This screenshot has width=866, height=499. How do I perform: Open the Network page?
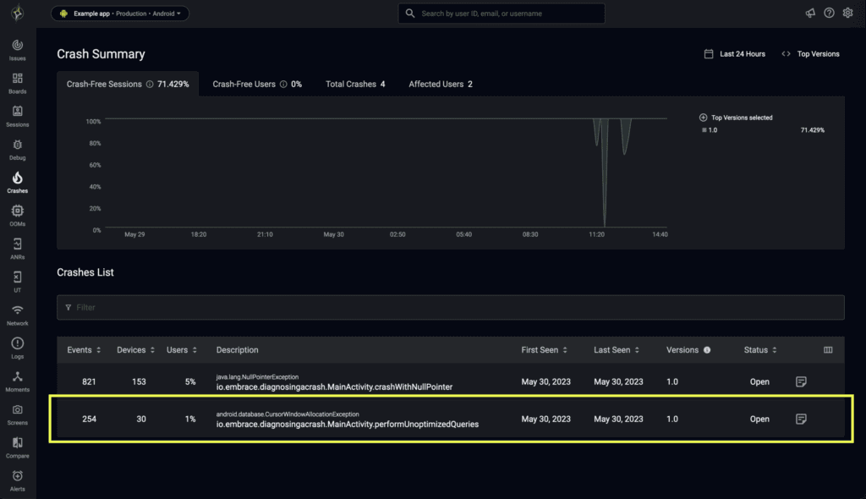[17, 315]
